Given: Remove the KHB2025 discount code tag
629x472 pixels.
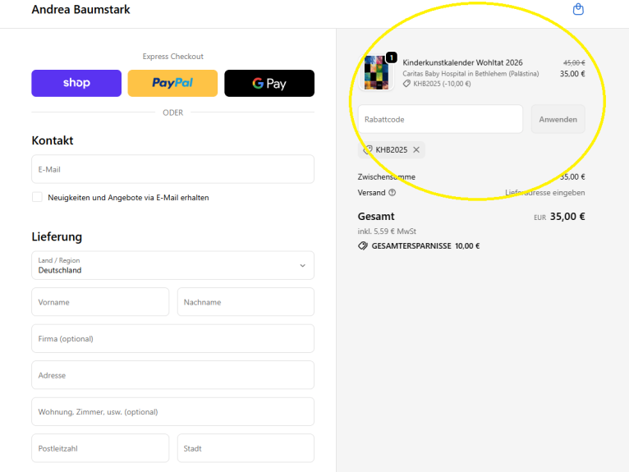Looking at the screenshot, I should click(416, 149).
